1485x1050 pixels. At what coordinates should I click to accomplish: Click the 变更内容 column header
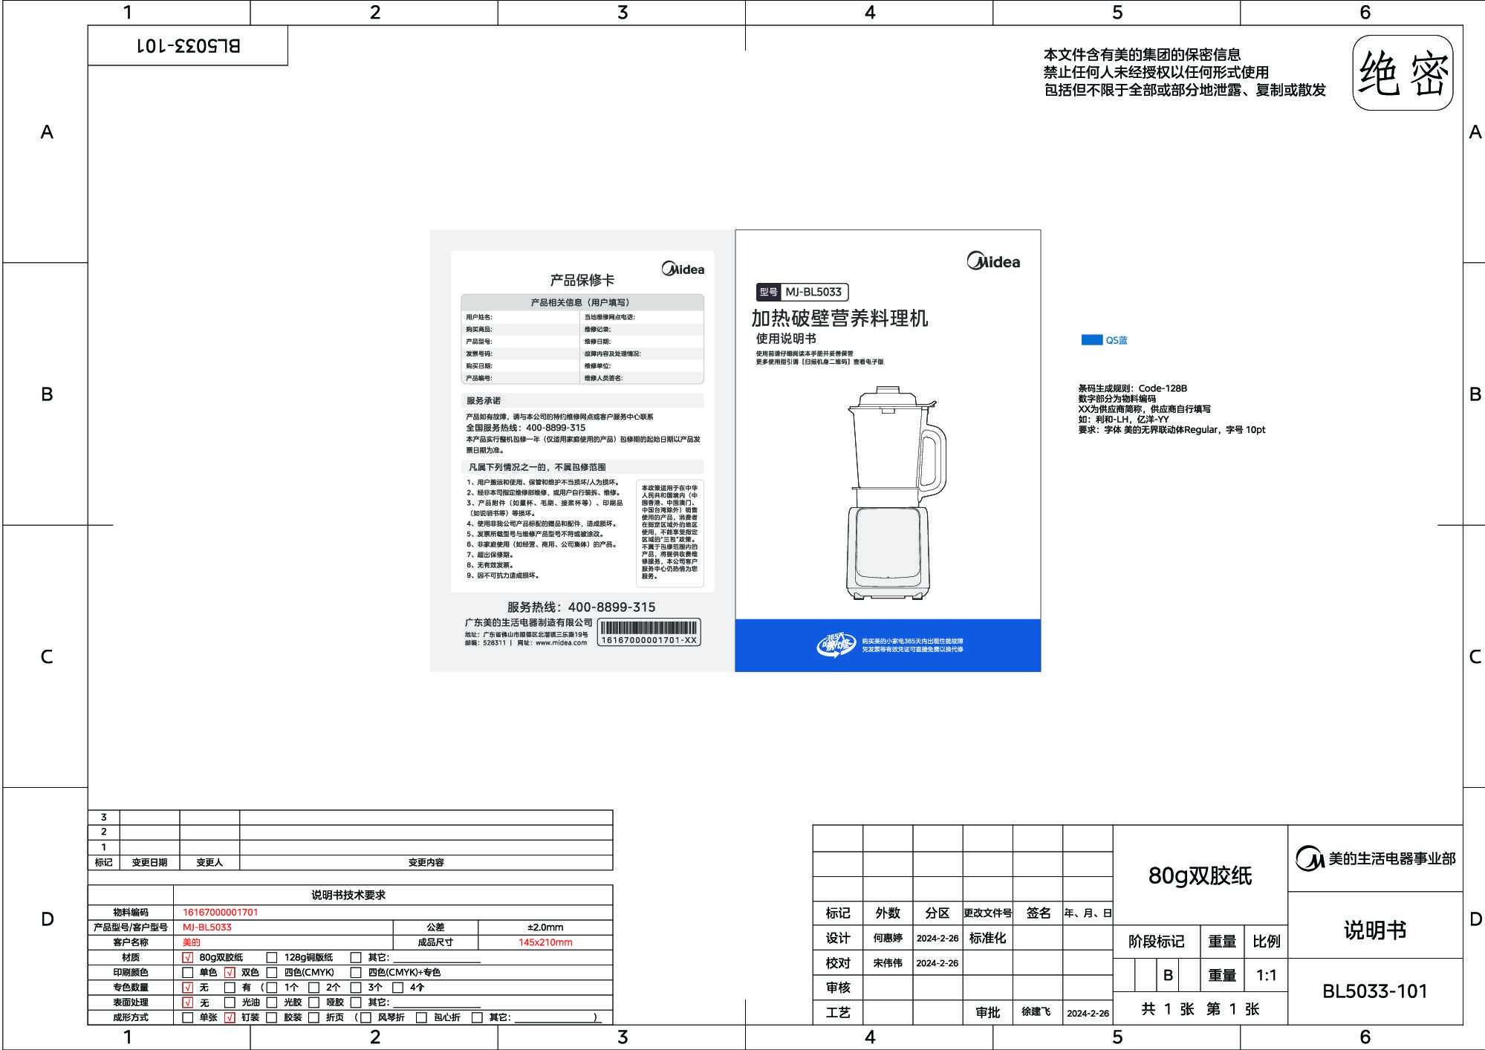pos(426,863)
